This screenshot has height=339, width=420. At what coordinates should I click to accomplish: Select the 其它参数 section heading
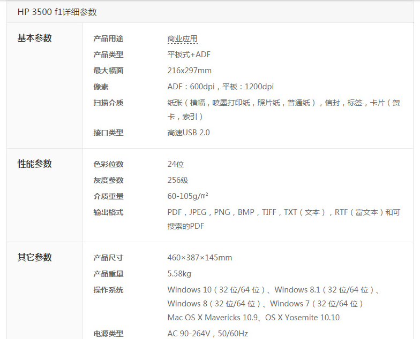click(34, 257)
